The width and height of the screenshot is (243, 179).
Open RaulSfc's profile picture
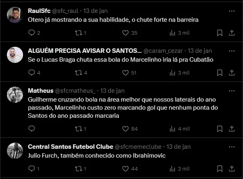click(15, 15)
